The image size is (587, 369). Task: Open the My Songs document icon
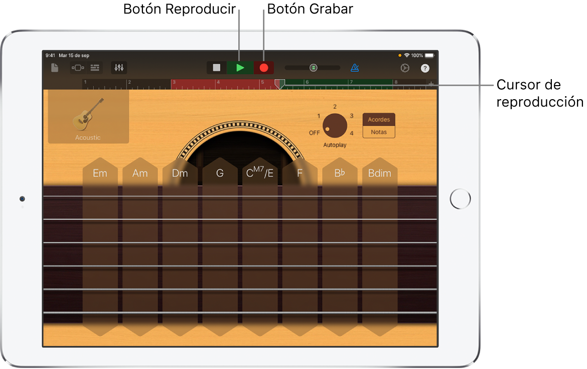pos(55,68)
